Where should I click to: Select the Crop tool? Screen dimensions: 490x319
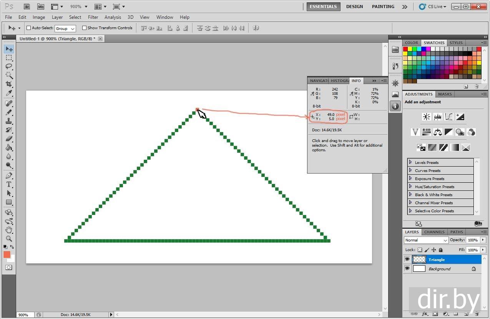point(9,84)
